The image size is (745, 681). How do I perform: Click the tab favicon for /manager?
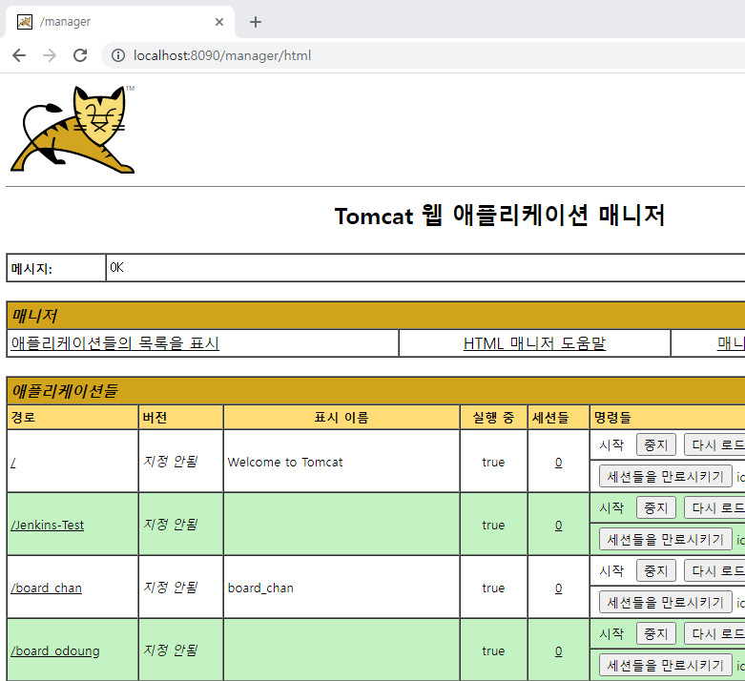pyautogui.click(x=25, y=22)
